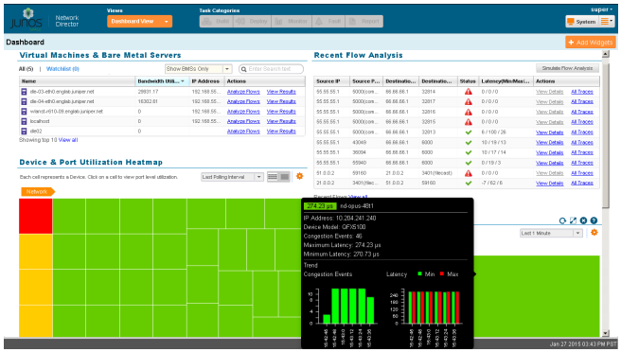Click the Network breadcrumb tag
The image size is (621, 352).
point(38,192)
